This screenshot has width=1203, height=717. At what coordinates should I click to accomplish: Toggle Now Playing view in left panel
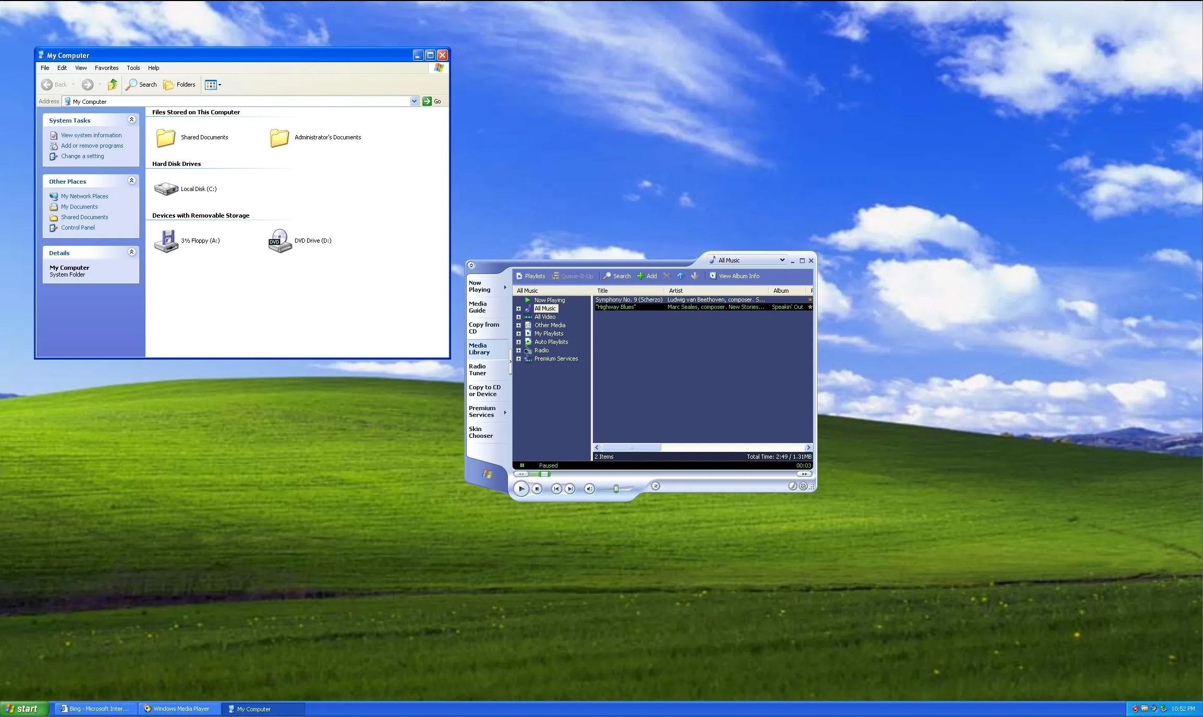(479, 286)
